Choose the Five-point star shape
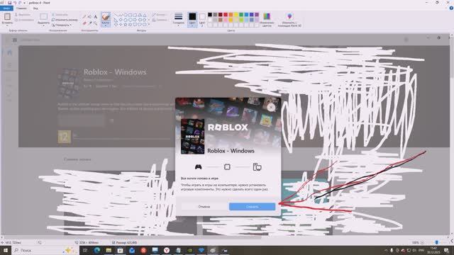This screenshot has height=255, width=454. point(126,25)
